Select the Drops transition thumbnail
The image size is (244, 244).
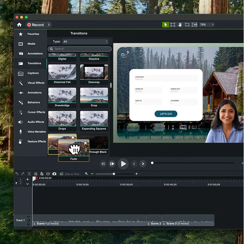(x=62, y=118)
